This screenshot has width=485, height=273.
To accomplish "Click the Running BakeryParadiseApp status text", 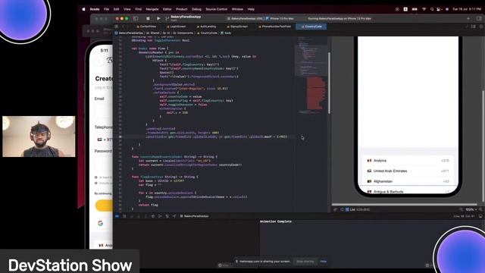I will [x=339, y=18].
